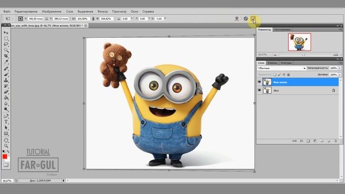Open the Navigator panel options menu
The height and width of the screenshot is (194, 345).
click(x=340, y=30)
